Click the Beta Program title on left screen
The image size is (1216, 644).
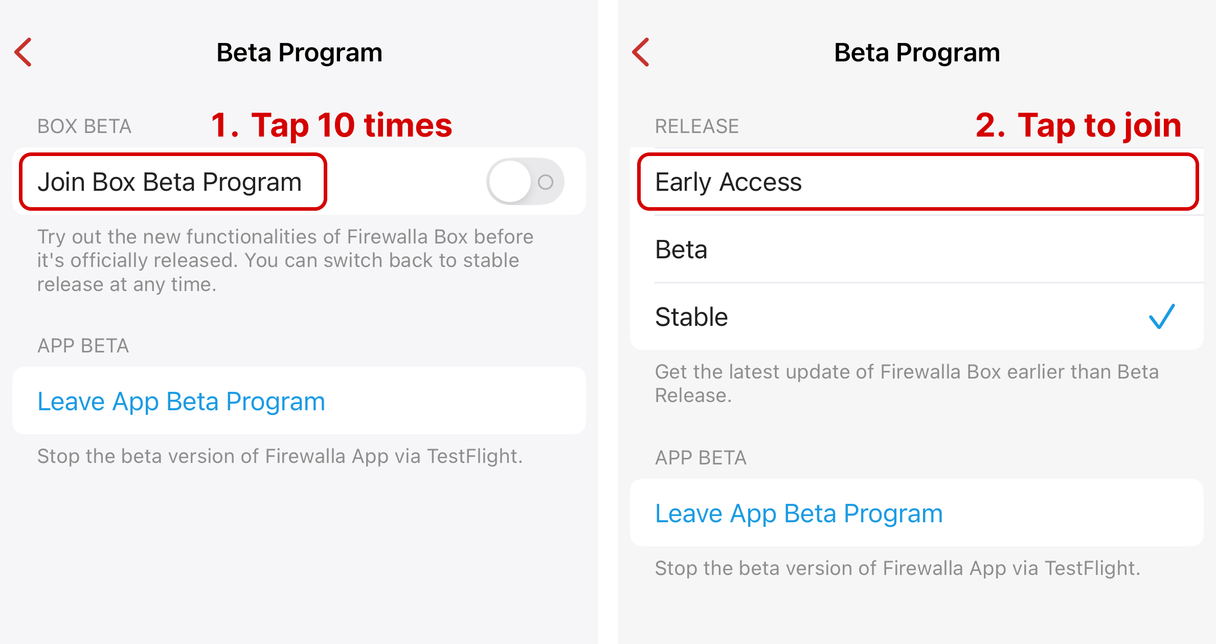(x=299, y=53)
